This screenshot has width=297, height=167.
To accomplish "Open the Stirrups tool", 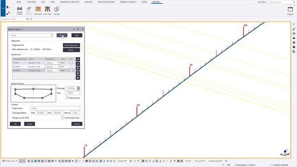I will click(57, 11).
